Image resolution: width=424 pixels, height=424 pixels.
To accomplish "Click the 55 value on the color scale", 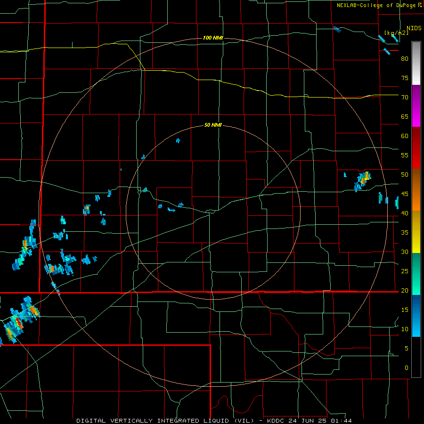I will [x=405, y=155].
